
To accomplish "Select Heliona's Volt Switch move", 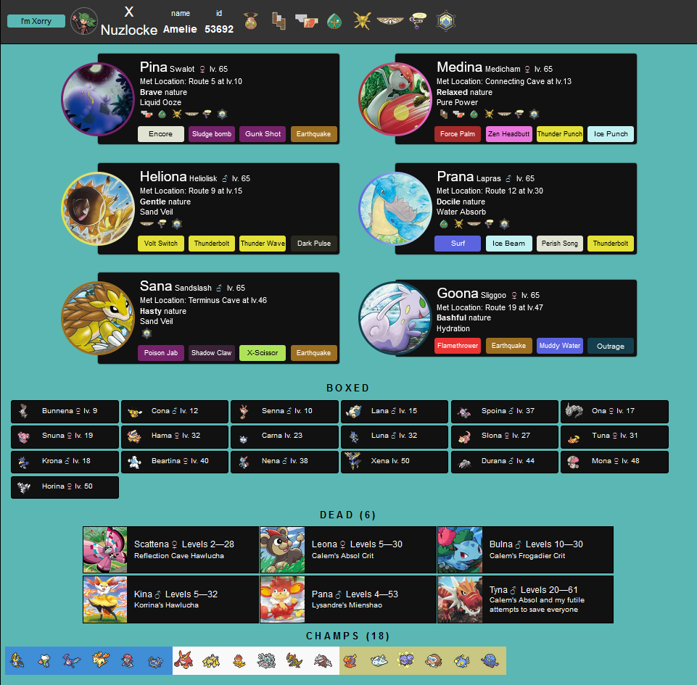I will coord(160,244).
